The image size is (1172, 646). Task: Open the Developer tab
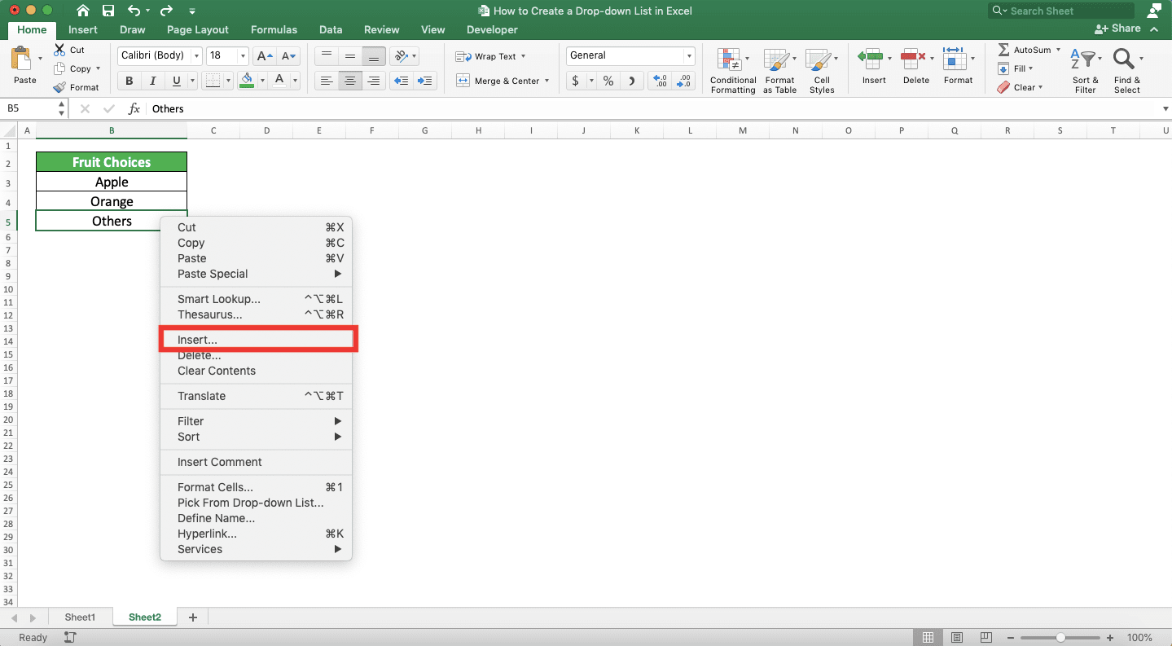point(492,29)
